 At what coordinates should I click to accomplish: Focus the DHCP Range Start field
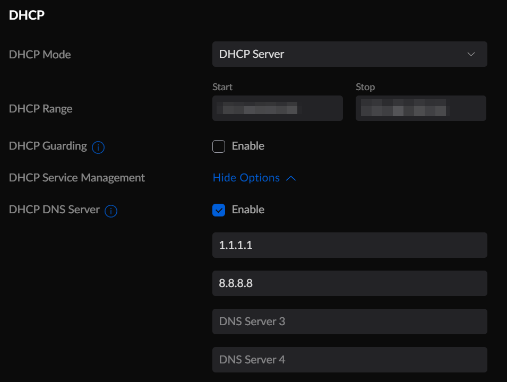(x=277, y=108)
